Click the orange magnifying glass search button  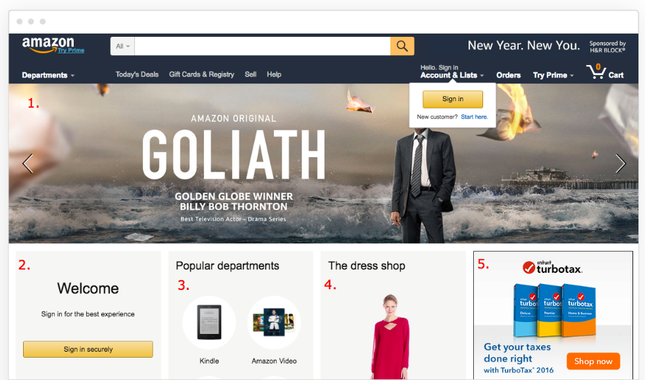coord(402,46)
